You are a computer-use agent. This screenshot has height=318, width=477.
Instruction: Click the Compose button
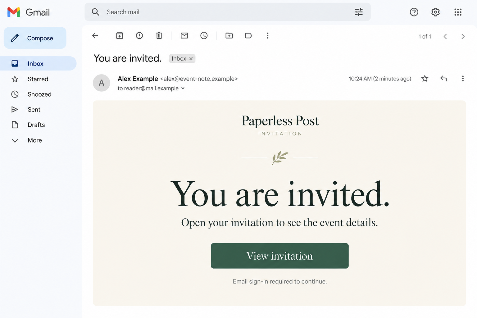pyautogui.click(x=35, y=38)
